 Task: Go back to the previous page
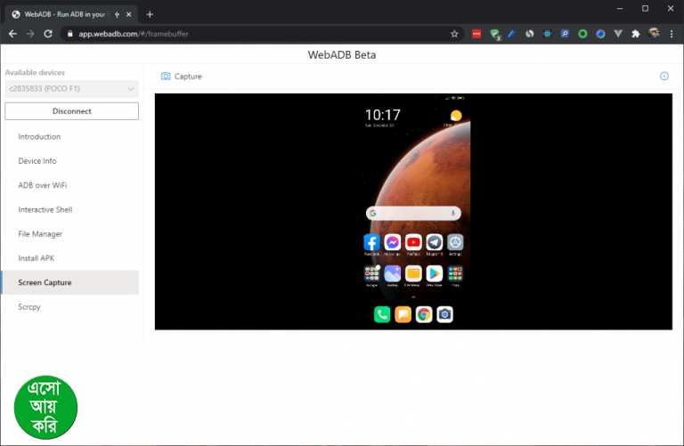pos(12,34)
